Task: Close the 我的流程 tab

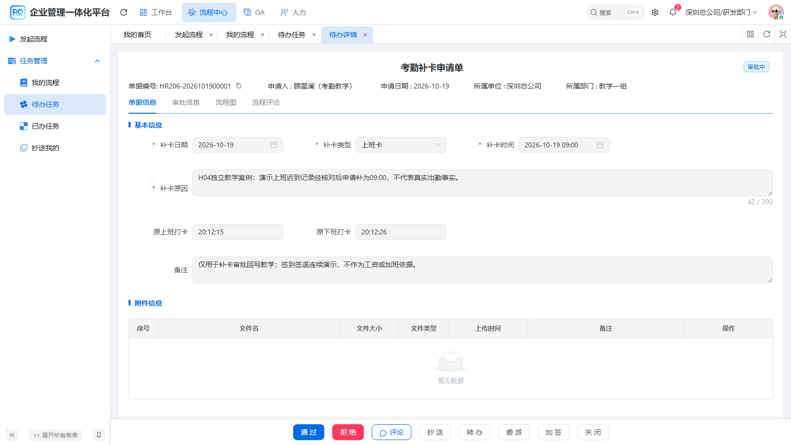Action: [x=263, y=35]
